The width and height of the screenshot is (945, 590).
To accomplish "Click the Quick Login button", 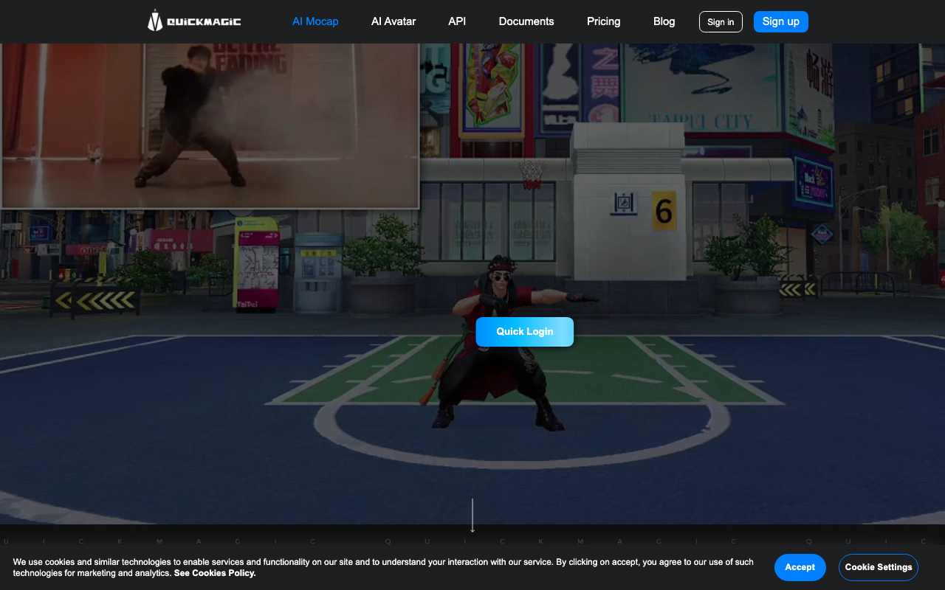I will tap(524, 332).
